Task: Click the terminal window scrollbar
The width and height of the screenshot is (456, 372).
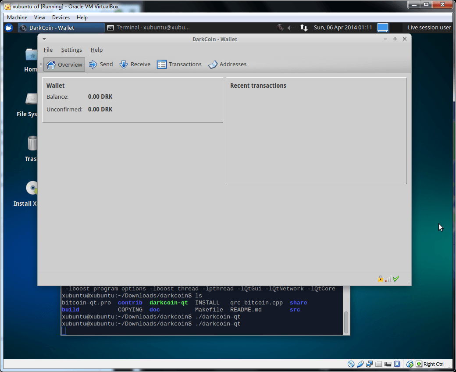Action: click(346, 322)
